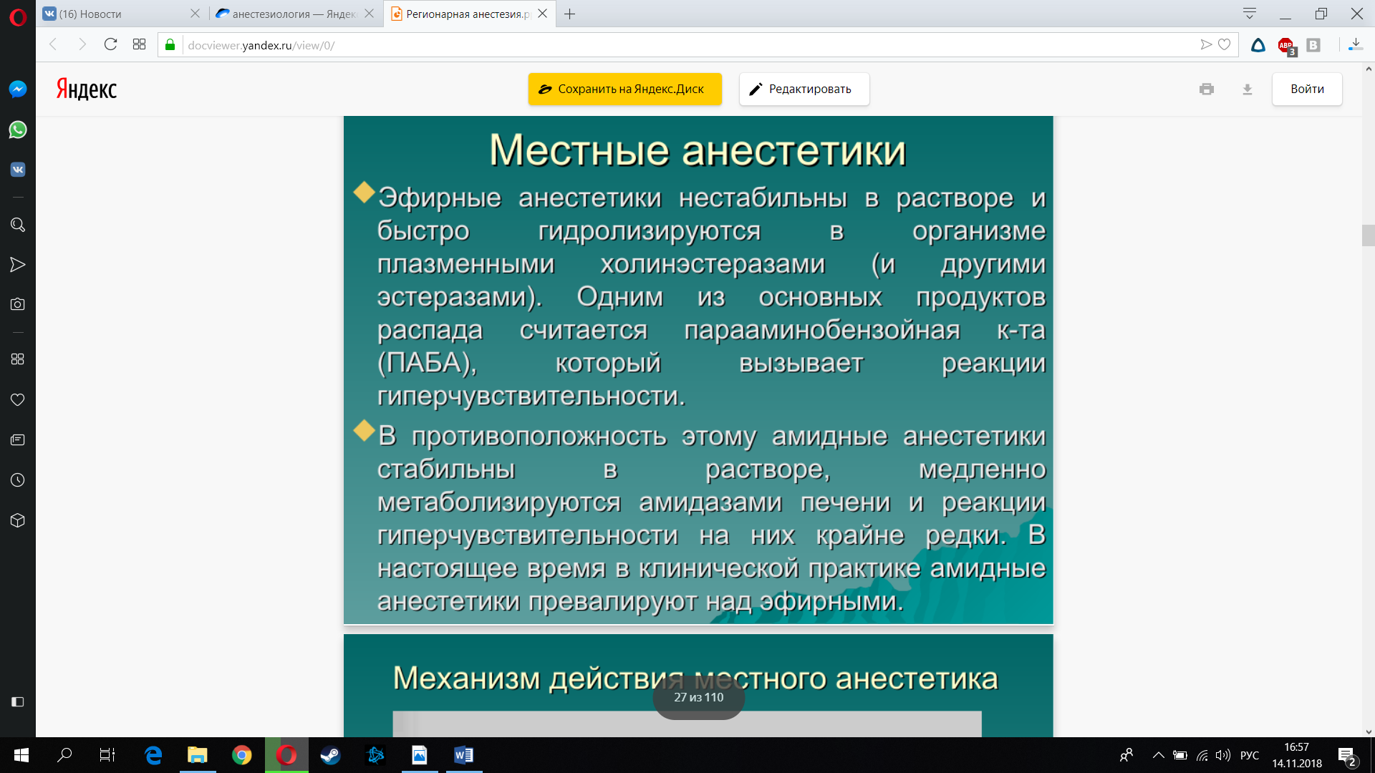Open Speed Dial grid in sidebar
The height and width of the screenshot is (773, 1375).
(18, 359)
